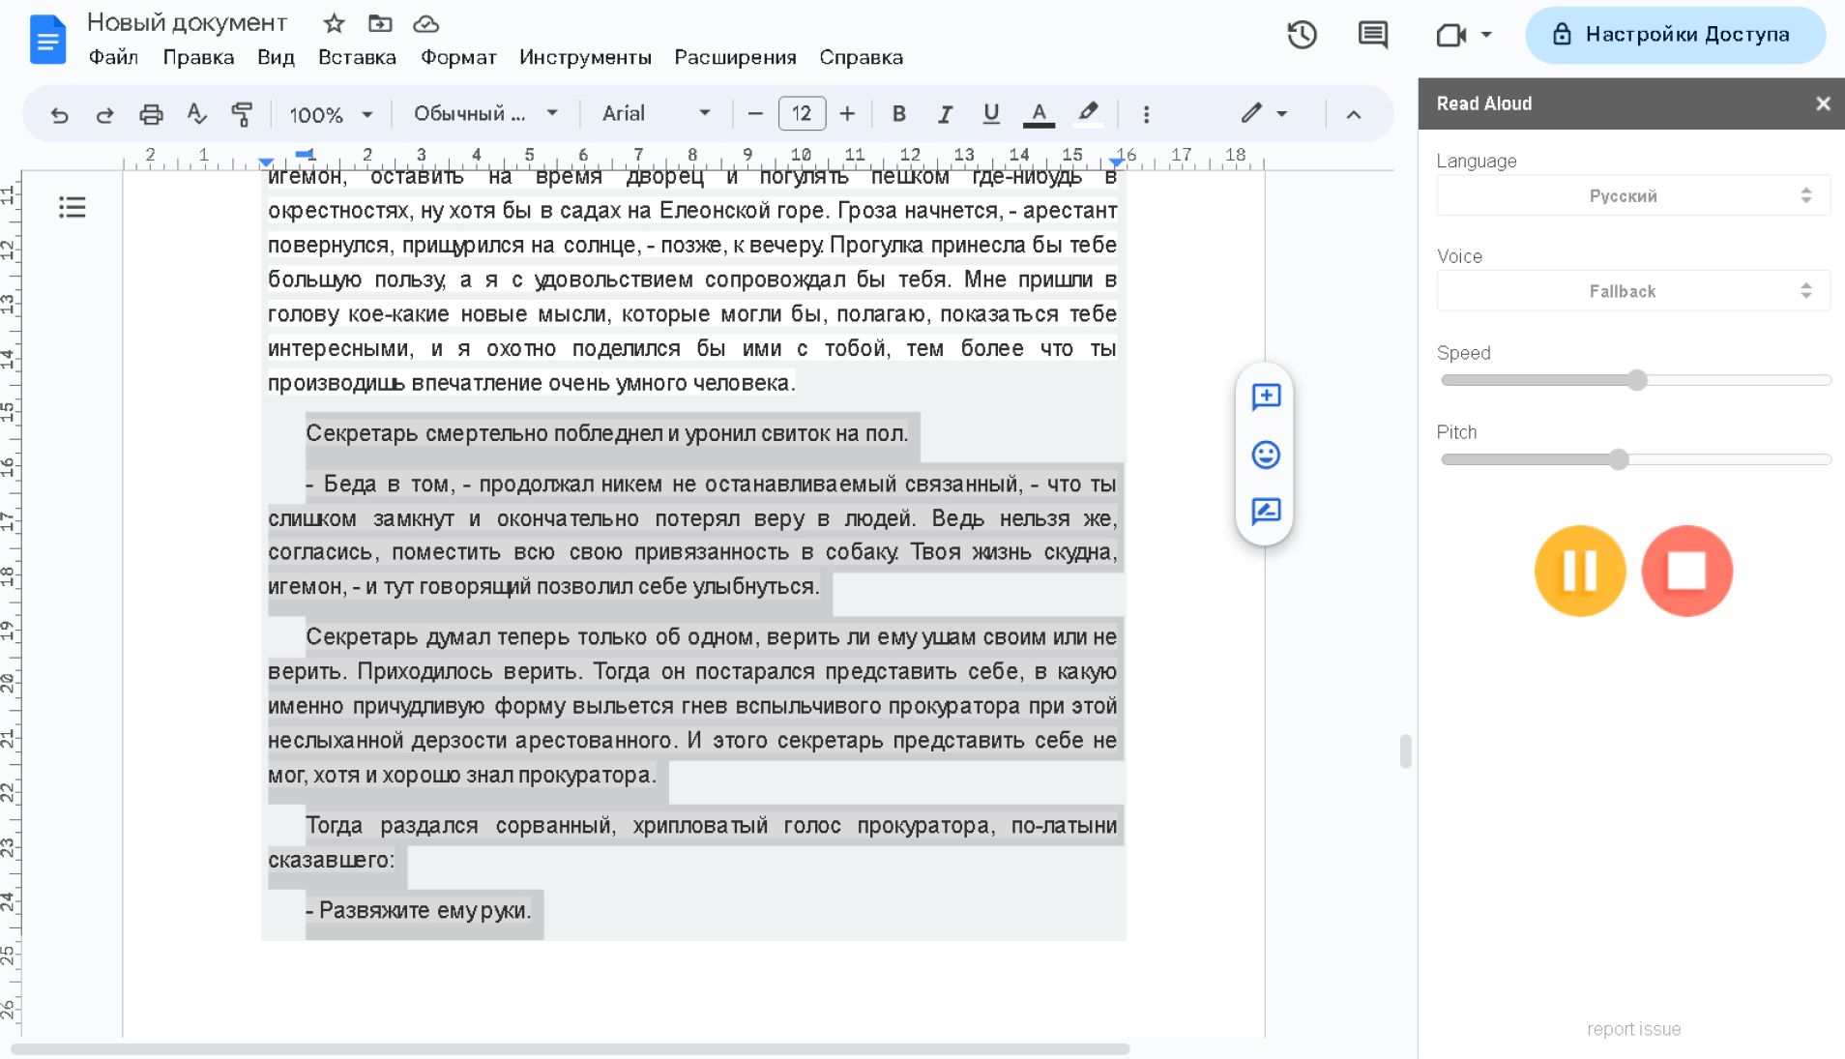Click the report issue link
Image resolution: width=1845 pixels, height=1059 pixels.
(1633, 1029)
